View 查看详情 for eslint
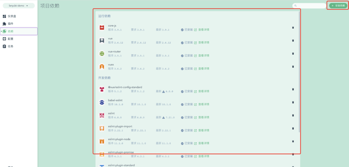The width and height of the screenshot is (349, 167). [202, 117]
